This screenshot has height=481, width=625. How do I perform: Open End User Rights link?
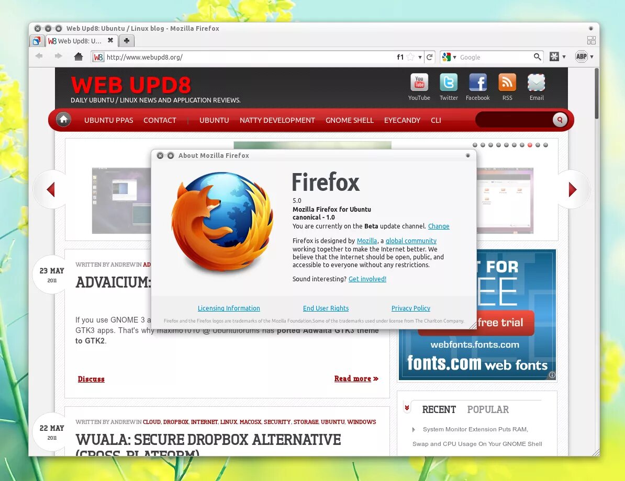click(326, 308)
